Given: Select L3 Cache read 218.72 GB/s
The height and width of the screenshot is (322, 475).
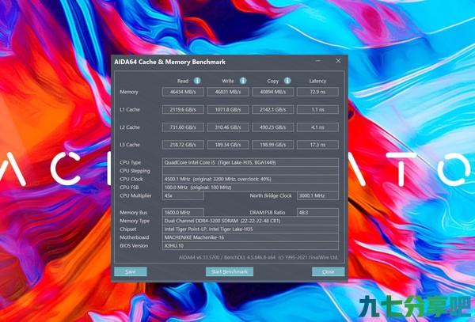Looking at the screenshot, I should [183, 145].
